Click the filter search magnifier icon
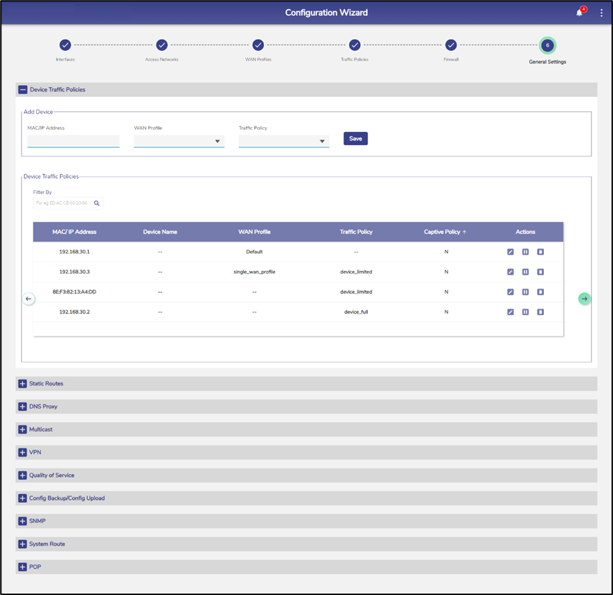 pyautogui.click(x=97, y=203)
